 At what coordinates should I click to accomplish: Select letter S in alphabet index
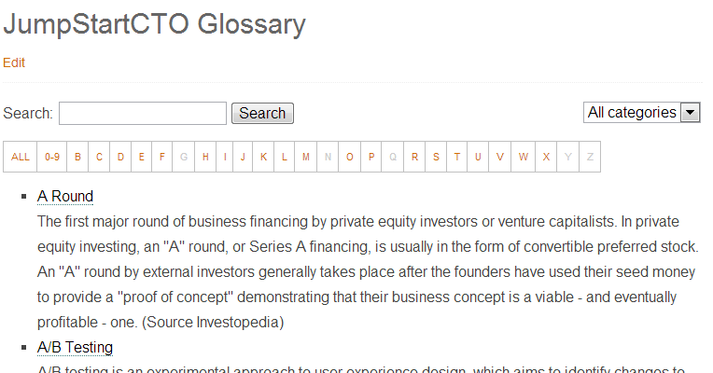(x=436, y=157)
